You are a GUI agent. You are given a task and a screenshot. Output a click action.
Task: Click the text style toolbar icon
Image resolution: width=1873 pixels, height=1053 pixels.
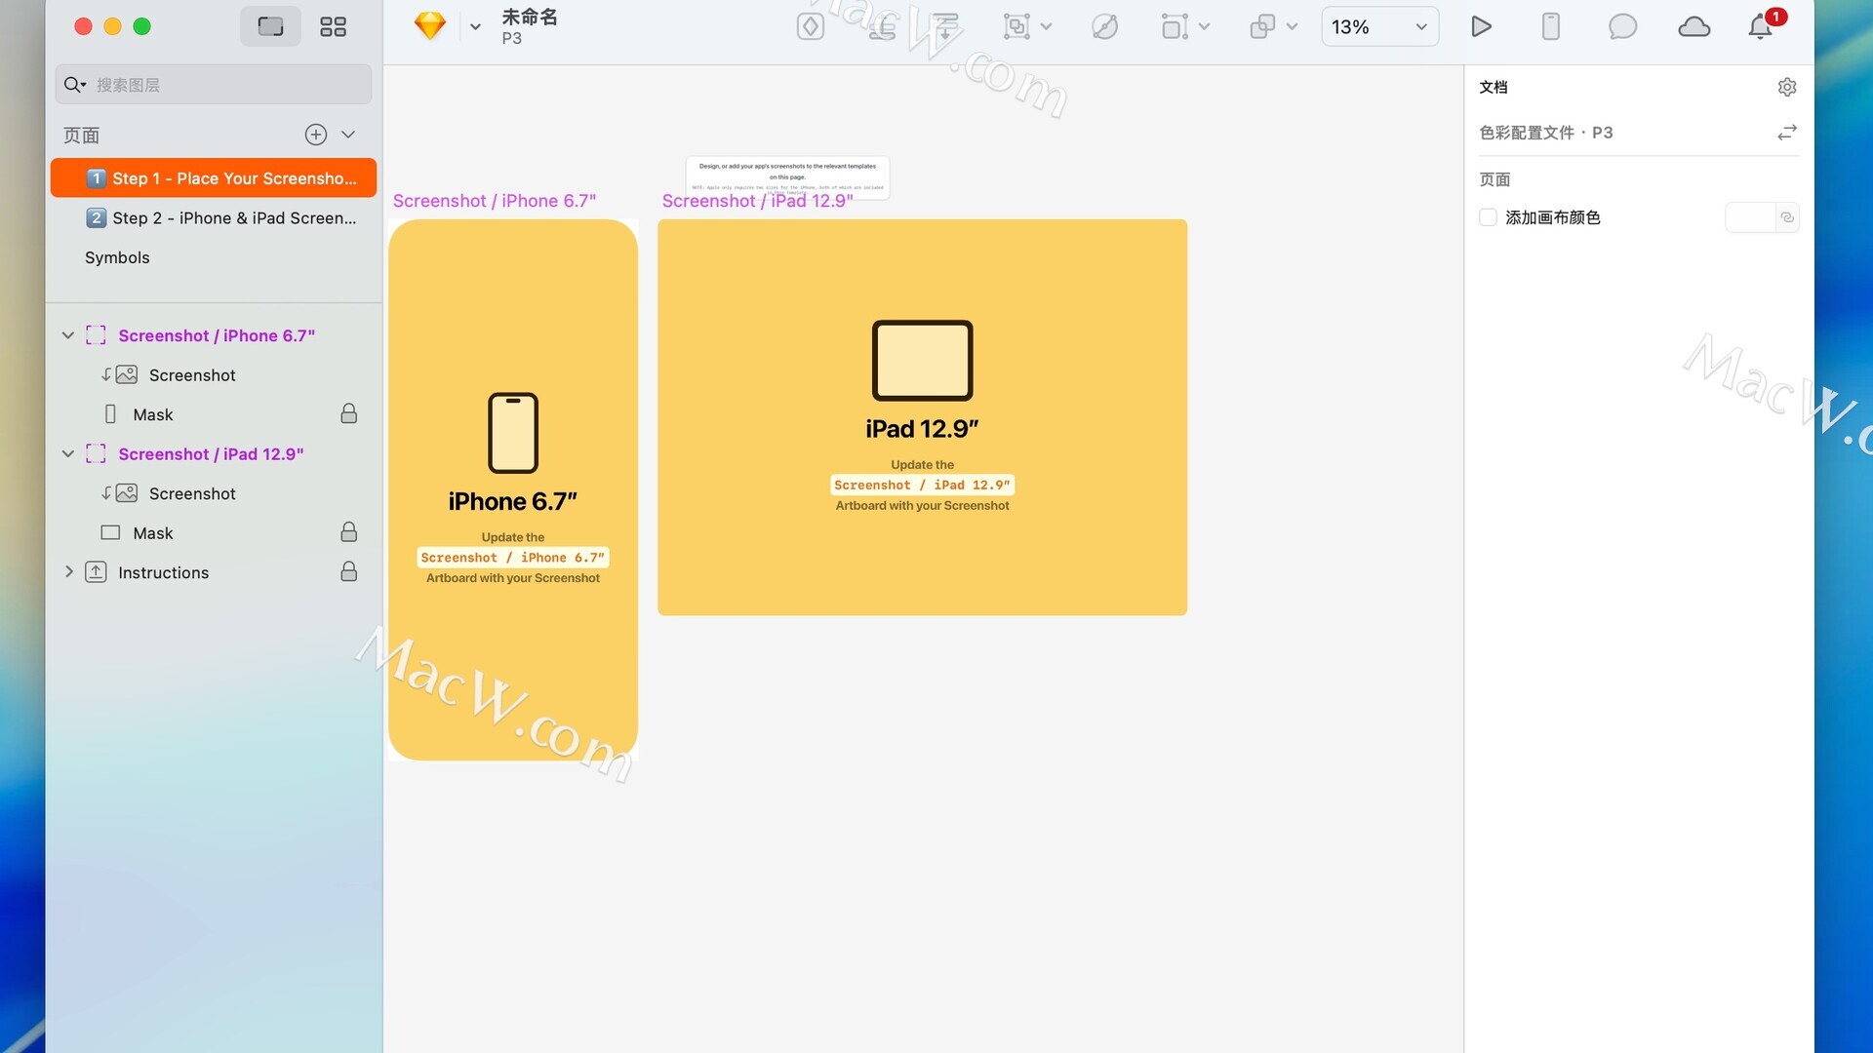click(882, 26)
